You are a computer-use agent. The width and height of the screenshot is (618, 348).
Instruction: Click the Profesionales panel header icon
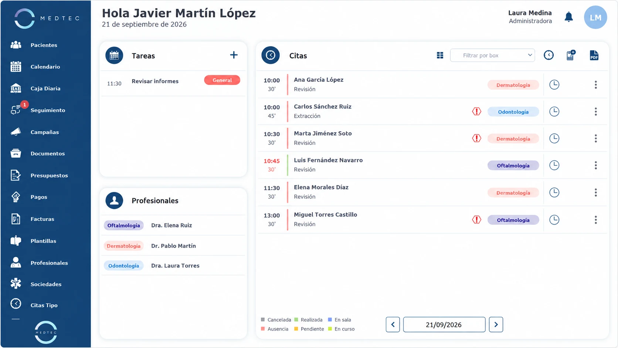[x=114, y=200]
